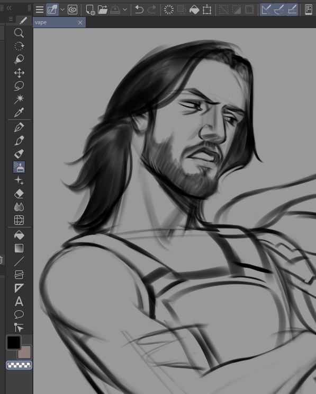Viewport: 316px width, 394px height.
Task: Select the Marker tool above the Airbrush
Action: (19, 154)
